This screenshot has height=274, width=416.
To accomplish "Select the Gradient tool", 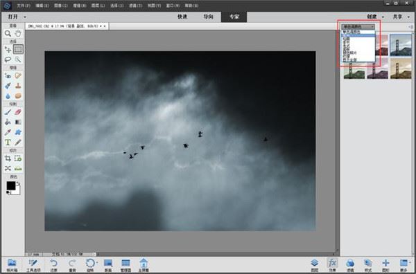I will click(18, 122).
